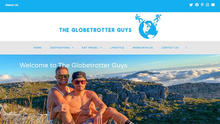Open the Facebook page icon
220x124 pixels.
(197, 5)
